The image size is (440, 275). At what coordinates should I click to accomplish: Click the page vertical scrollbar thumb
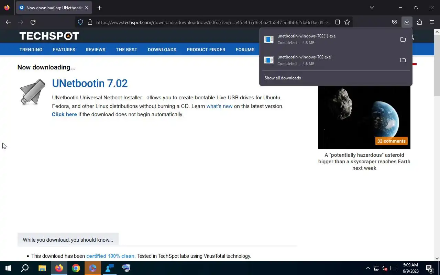[437, 65]
